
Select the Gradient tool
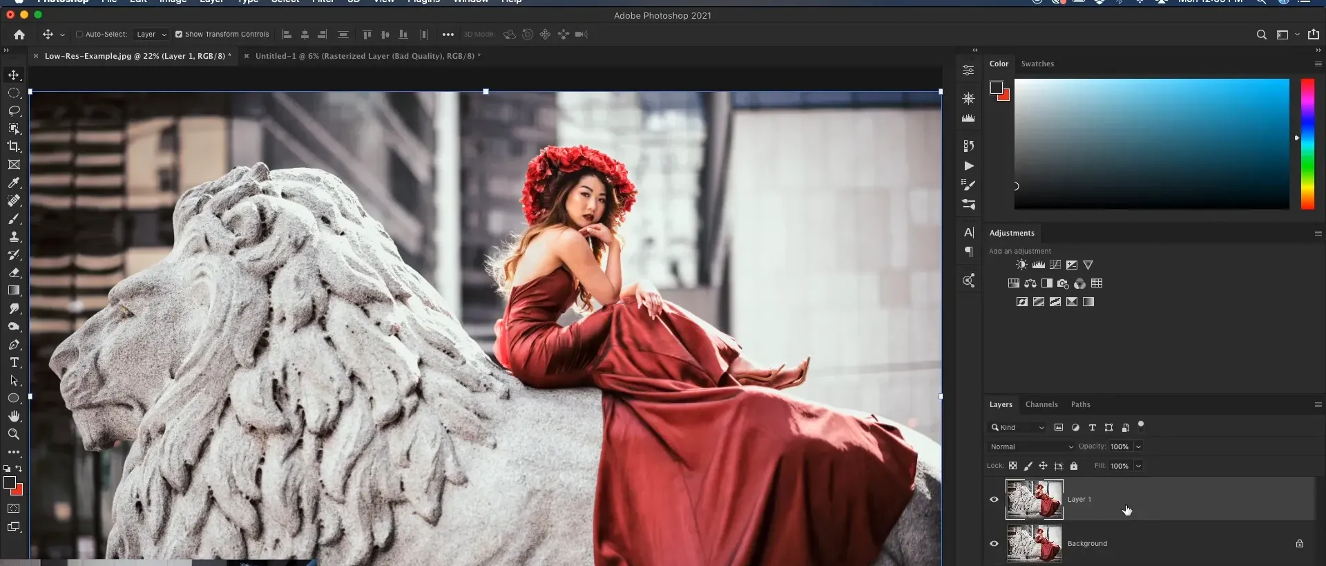(x=14, y=290)
